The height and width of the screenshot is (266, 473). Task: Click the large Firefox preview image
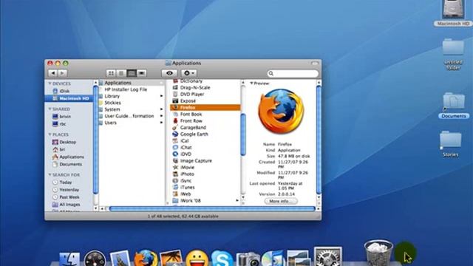[281, 112]
